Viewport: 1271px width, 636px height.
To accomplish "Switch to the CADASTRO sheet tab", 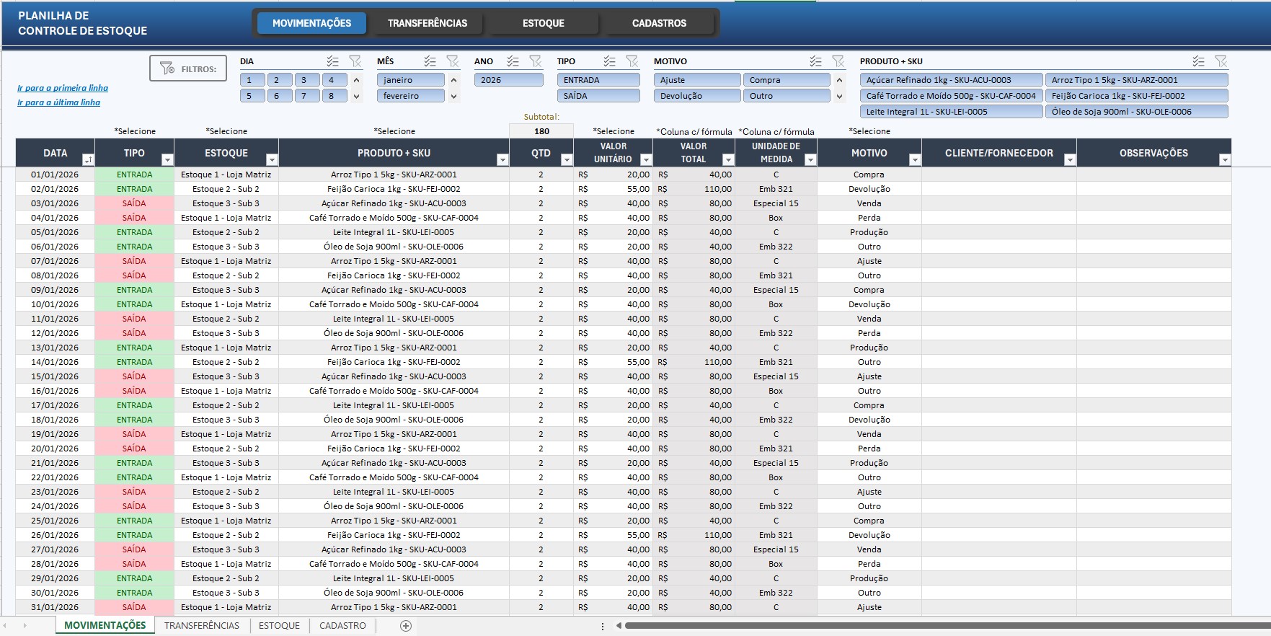I will (342, 626).
